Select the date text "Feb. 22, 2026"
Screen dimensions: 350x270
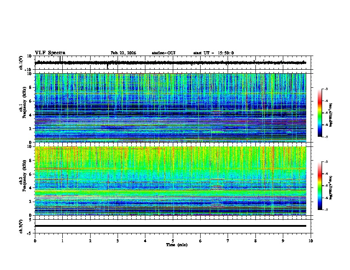click(123, 53)
